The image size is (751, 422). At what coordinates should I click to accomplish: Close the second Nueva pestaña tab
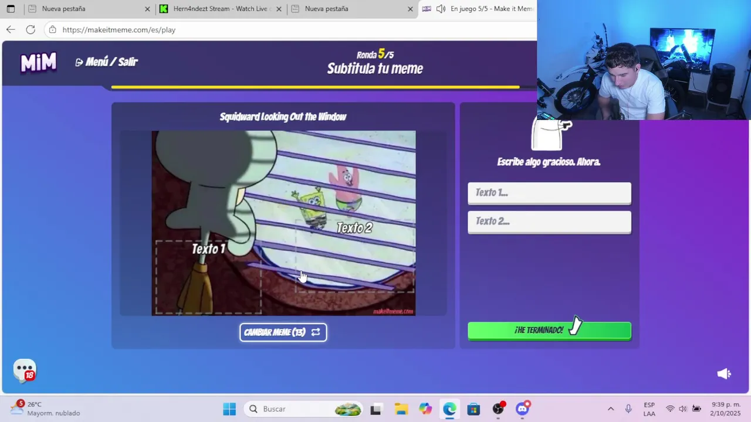[x=410, y=9]
